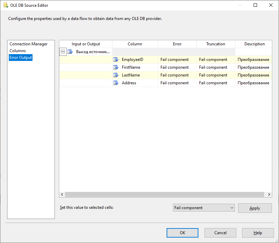Click the Truncation column header
Image resolution: width=279 pixels, height=243 pixels.
(216, 44)
